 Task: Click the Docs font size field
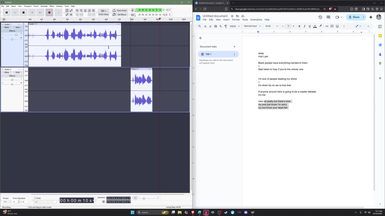(288, 26)
